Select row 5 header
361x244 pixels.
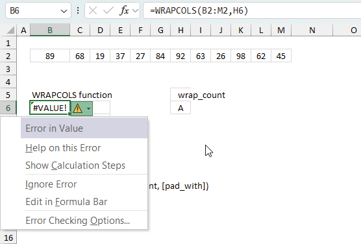(x=8, y=95)
